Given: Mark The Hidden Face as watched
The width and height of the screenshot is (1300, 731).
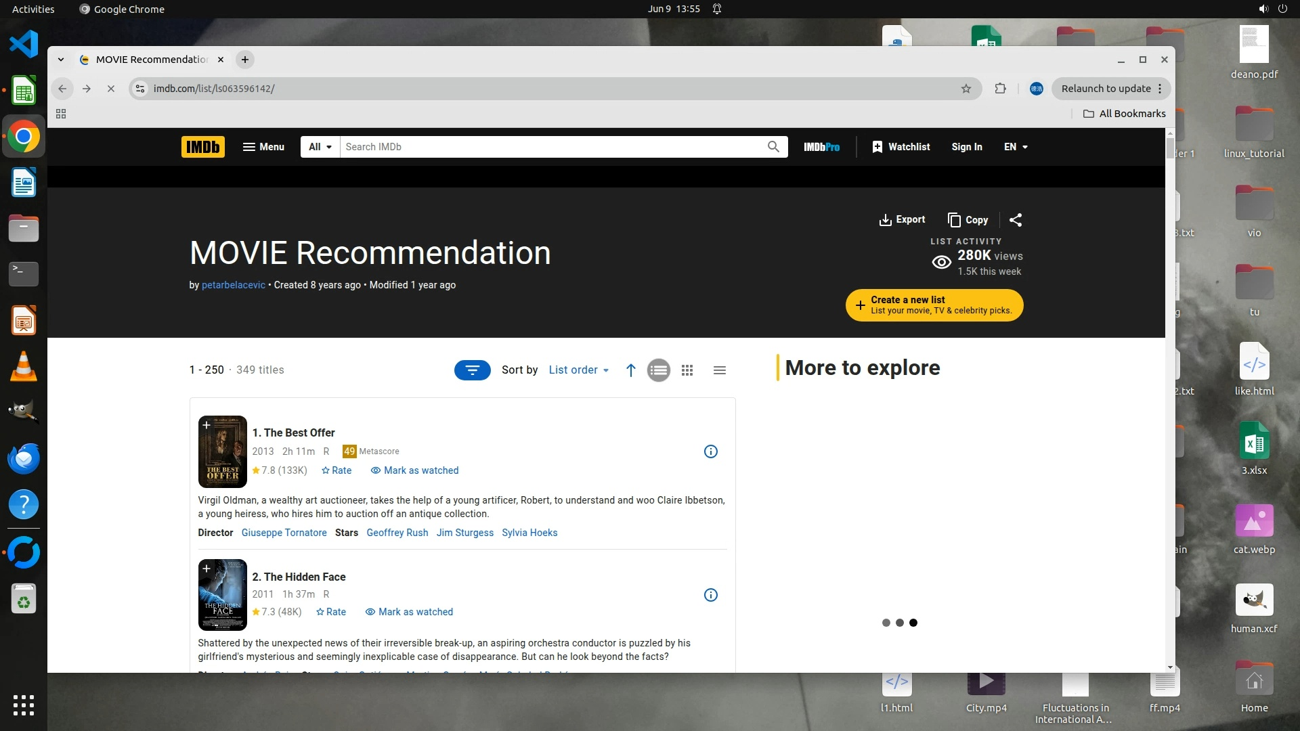Looking at the screenshot, I should click(x=409, y=612).
